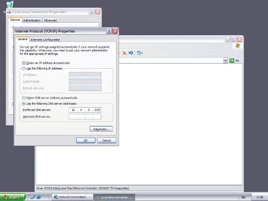Viewport: 268px width, 201px height.
Task: Click the Alternate DNS server field
Action: [x=85, y=117]
